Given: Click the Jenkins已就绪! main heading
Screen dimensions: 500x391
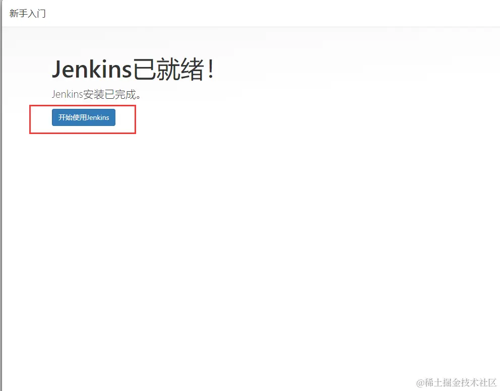Looking at the screenshot, I should [133, 69].
